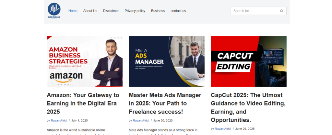This screenshot has height=135, width=332.
Task: Open the Amazon Gateway to Earning article title
Action: click(83, 103)
